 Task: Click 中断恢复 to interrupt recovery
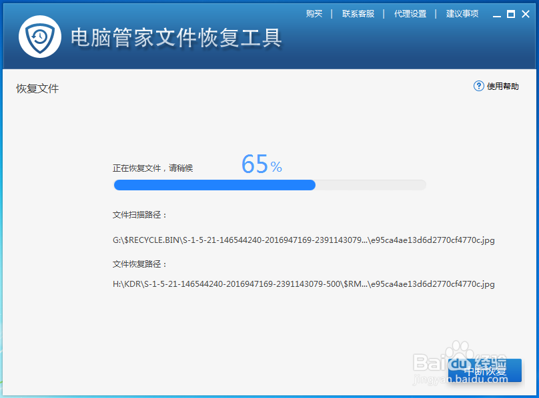tap(485, 371)
